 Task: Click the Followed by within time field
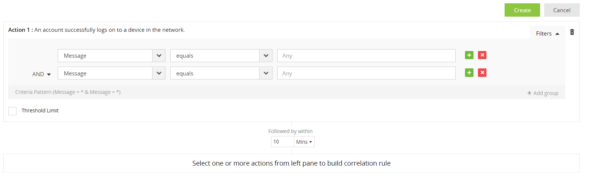[x=282, y=142]
